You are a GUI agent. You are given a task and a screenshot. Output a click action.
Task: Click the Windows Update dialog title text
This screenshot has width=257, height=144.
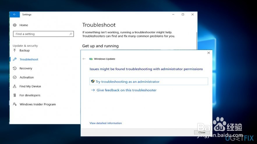tap(104, 59)
